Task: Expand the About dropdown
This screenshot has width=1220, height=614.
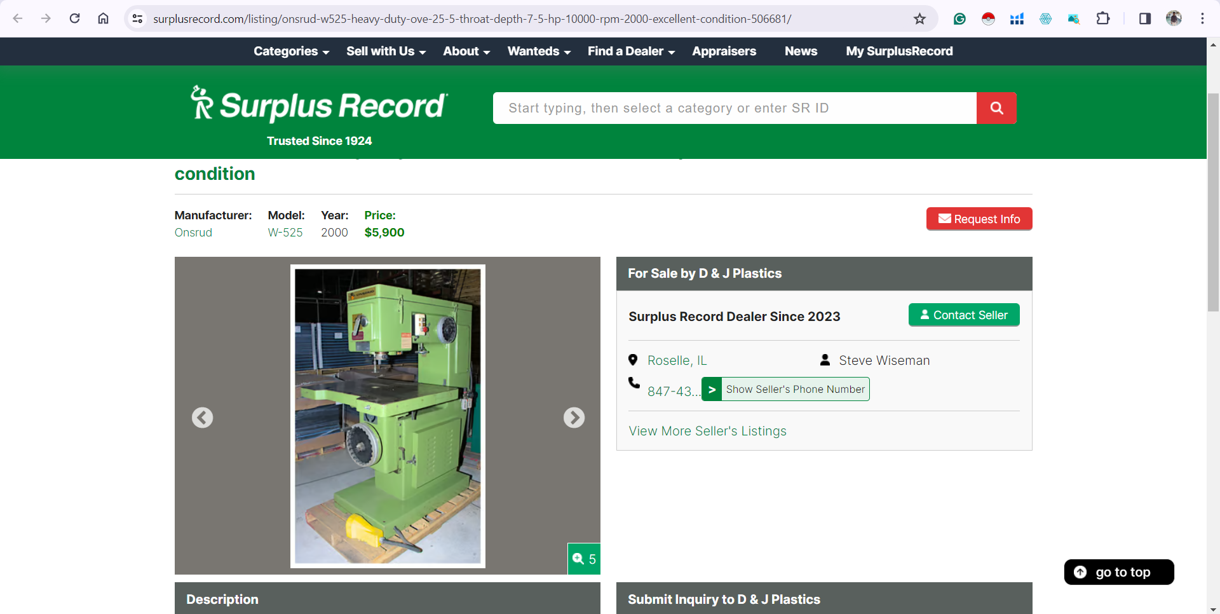Action: pos(466,51)
